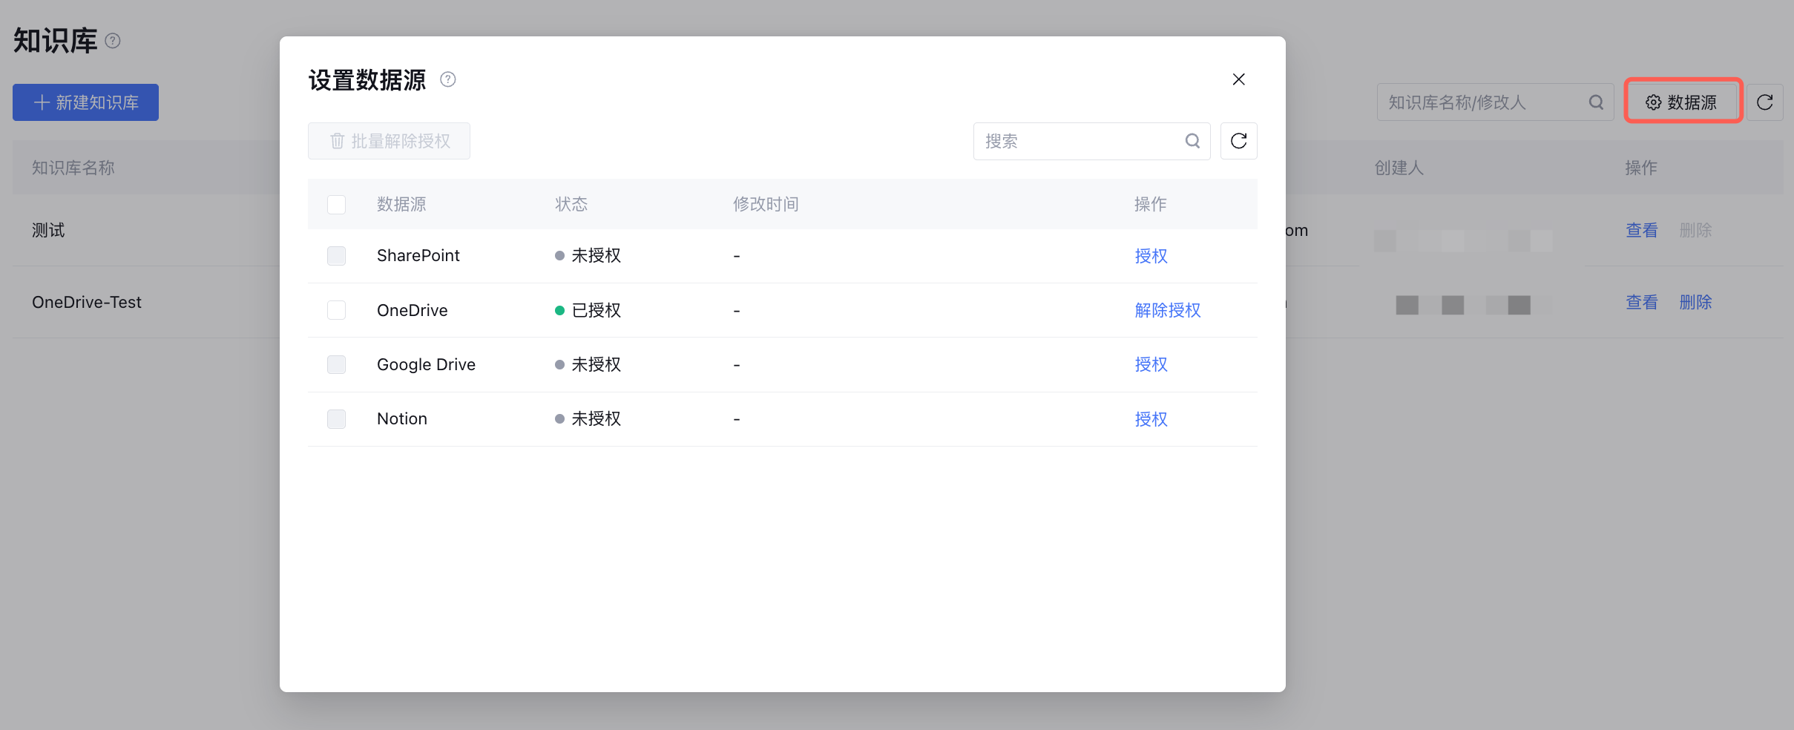Select the SharePoint checkbox
The image size is (1794, 730).
337,256
